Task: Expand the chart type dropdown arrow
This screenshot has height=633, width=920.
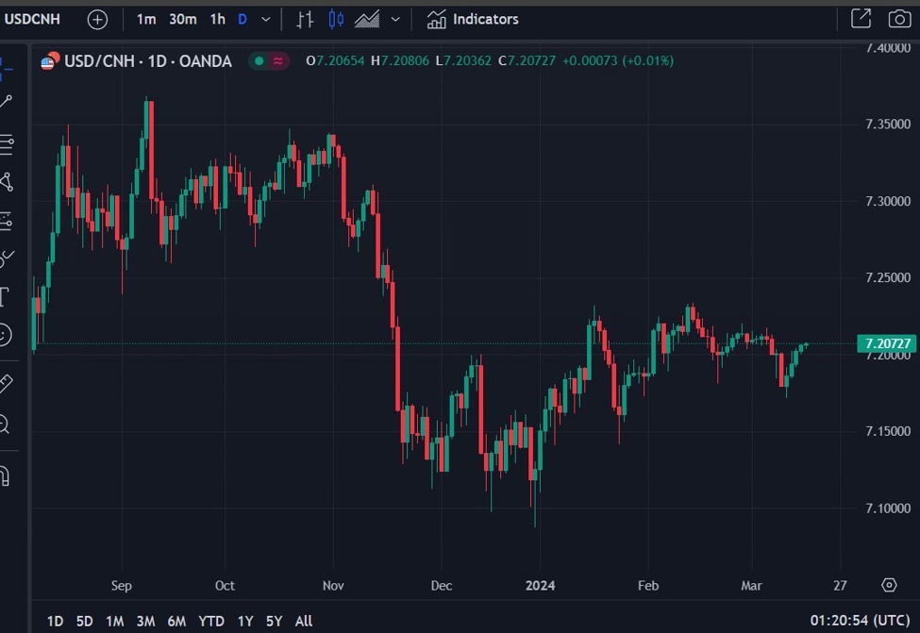Action: point(395,19)
